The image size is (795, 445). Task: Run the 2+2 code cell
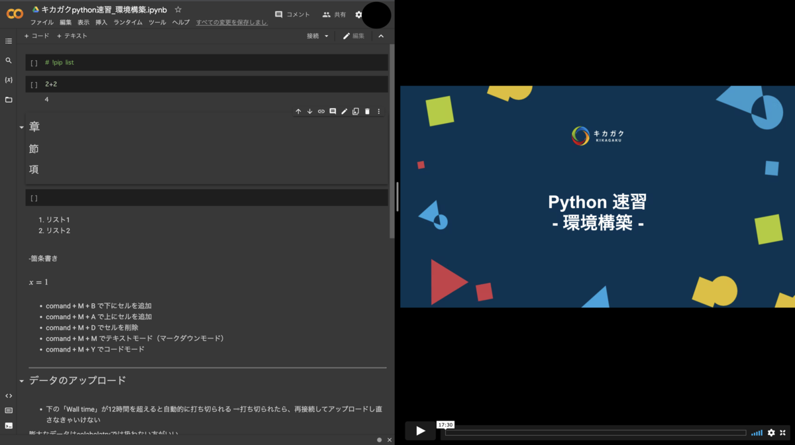tap(34, 85)
